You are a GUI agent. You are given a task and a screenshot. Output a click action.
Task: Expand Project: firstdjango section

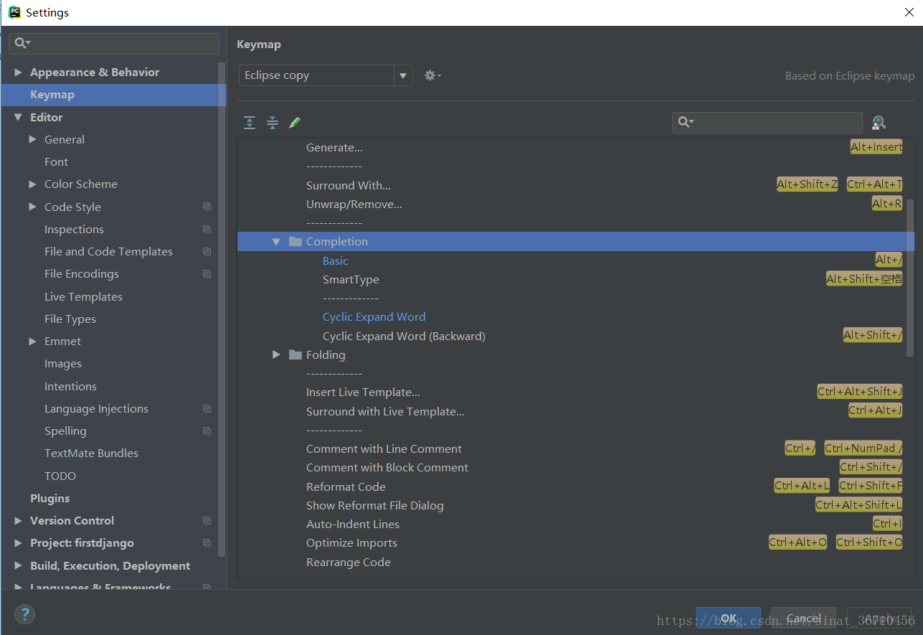coord(18,543)
